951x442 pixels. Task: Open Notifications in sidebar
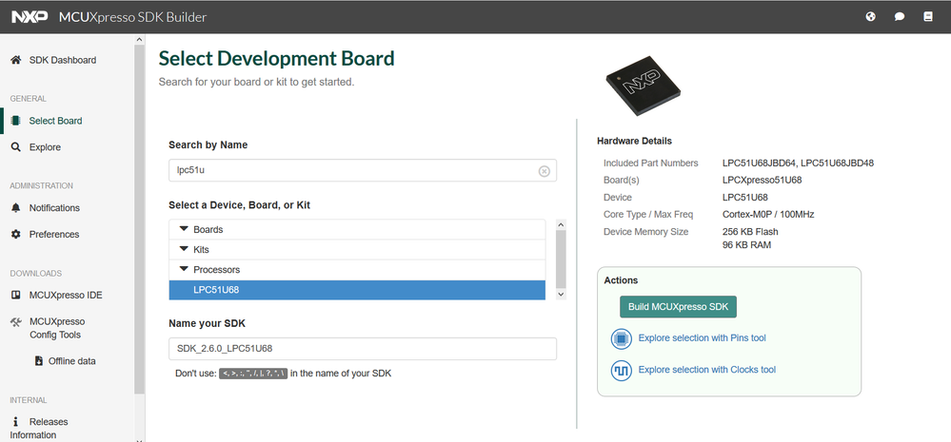pyautogui.click(x=54, y=208)
